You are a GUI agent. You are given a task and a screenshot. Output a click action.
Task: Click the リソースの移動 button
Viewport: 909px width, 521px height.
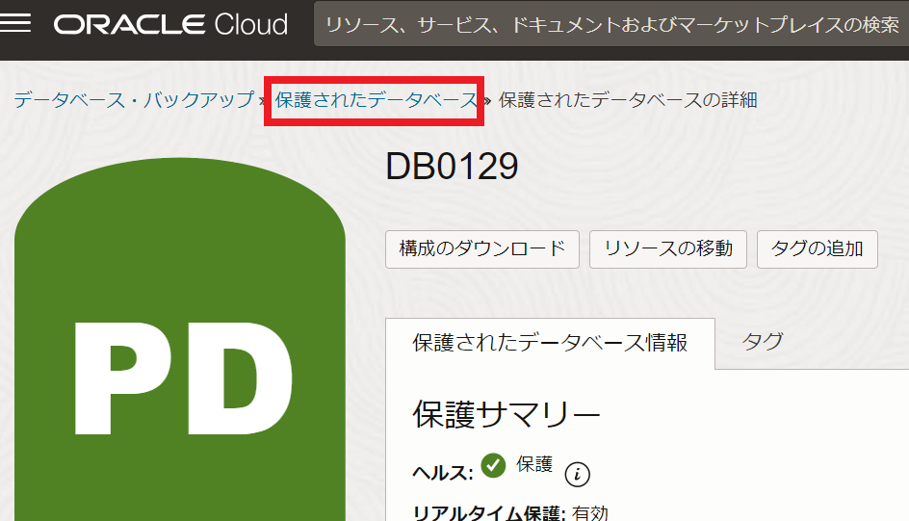[x=668, y=248]
